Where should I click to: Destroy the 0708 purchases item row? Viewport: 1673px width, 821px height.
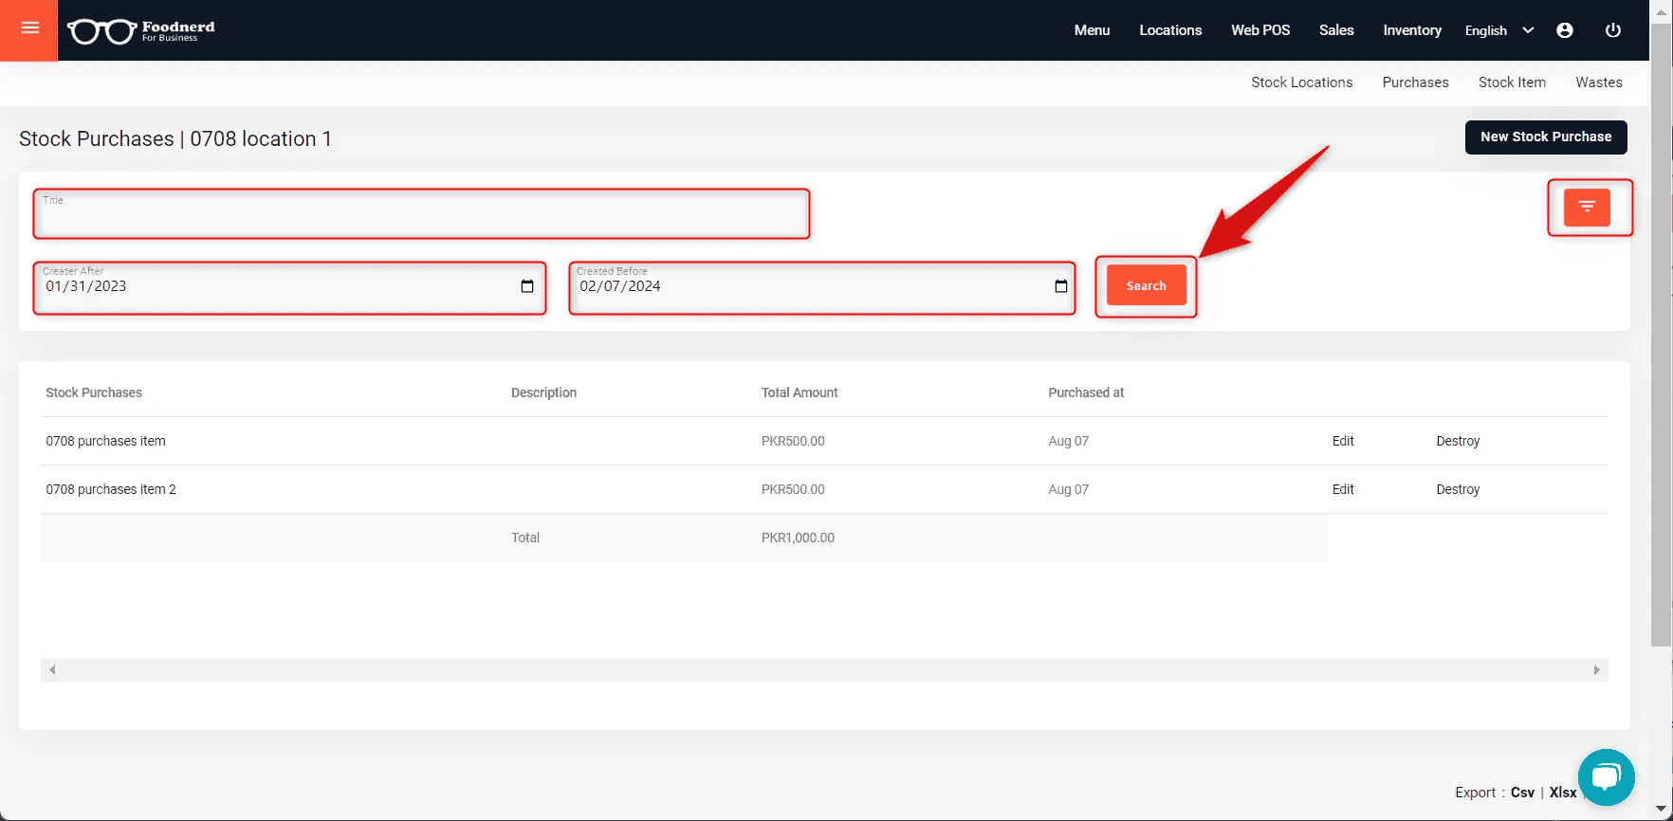(1458, 441)
